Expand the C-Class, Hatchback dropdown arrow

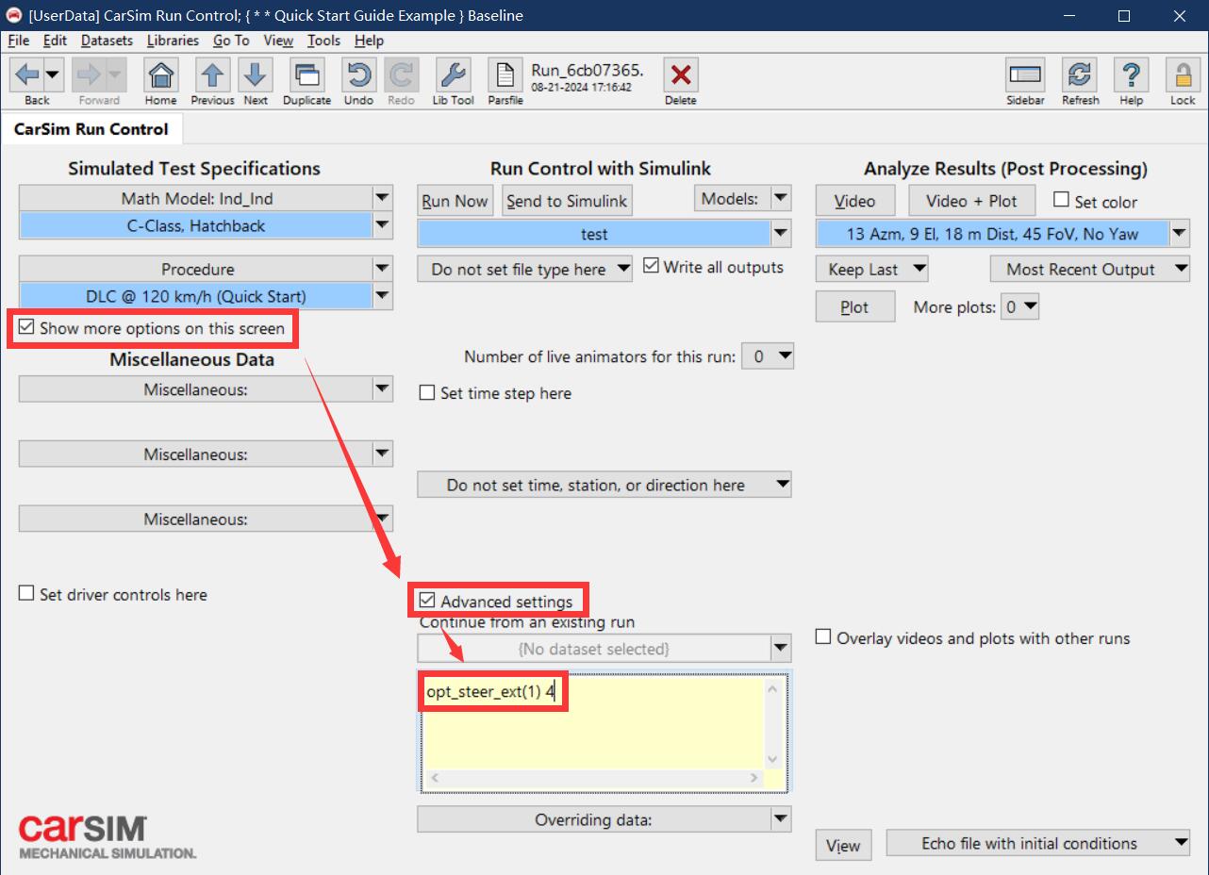click(x=382, y=225)
